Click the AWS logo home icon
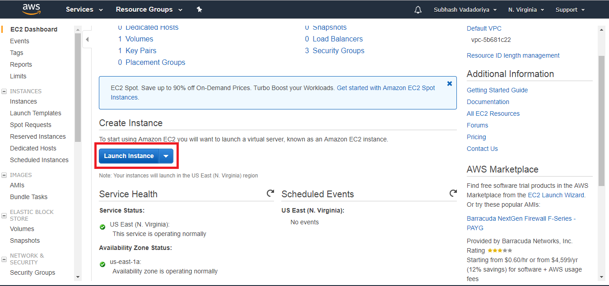Screen dimensions: 609x286 [x=32, y=9]
